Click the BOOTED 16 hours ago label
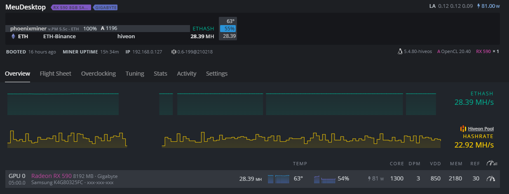 (x=31, y=52)
